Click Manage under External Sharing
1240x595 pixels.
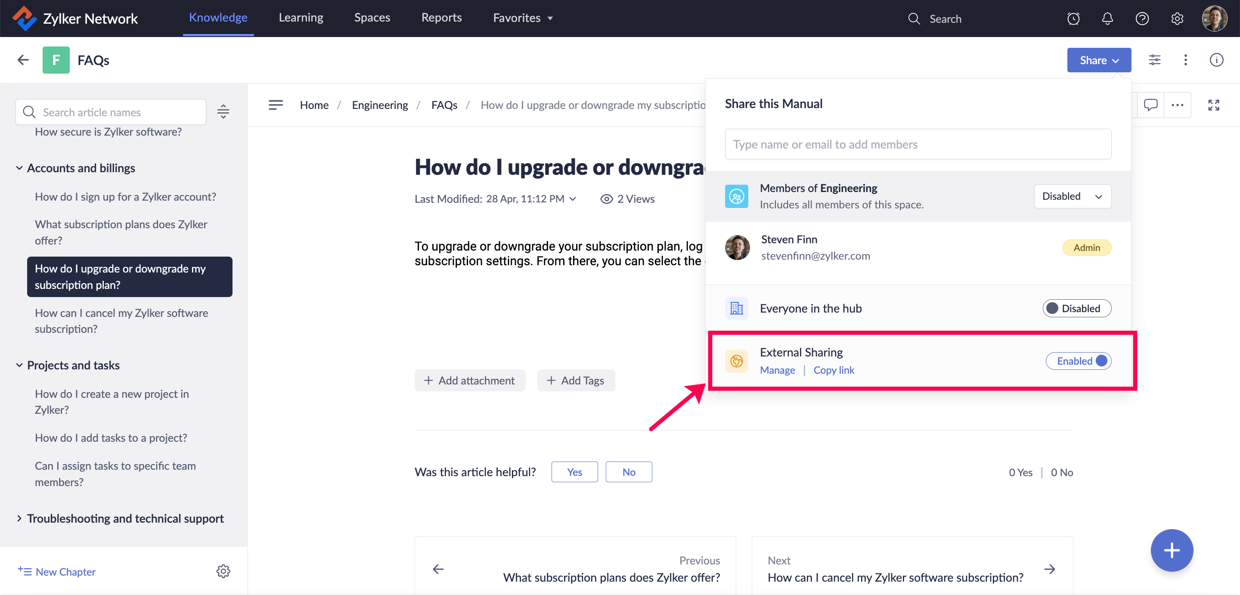(x=777, y=370)
